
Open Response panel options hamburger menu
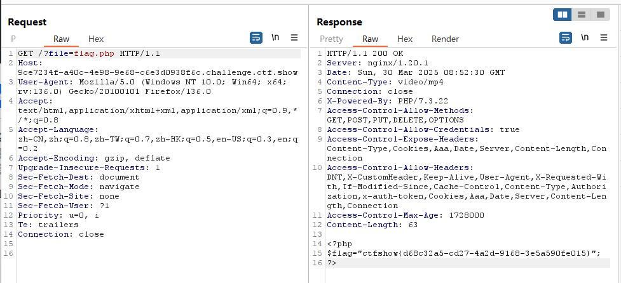604,38
